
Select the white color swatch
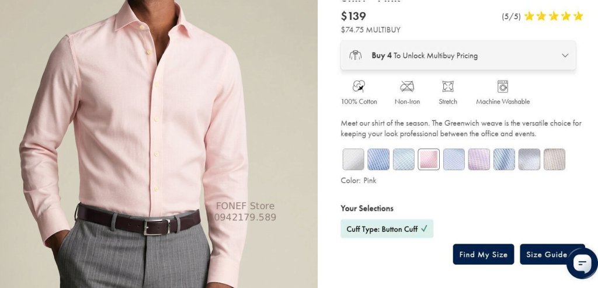tap(353, 159)
